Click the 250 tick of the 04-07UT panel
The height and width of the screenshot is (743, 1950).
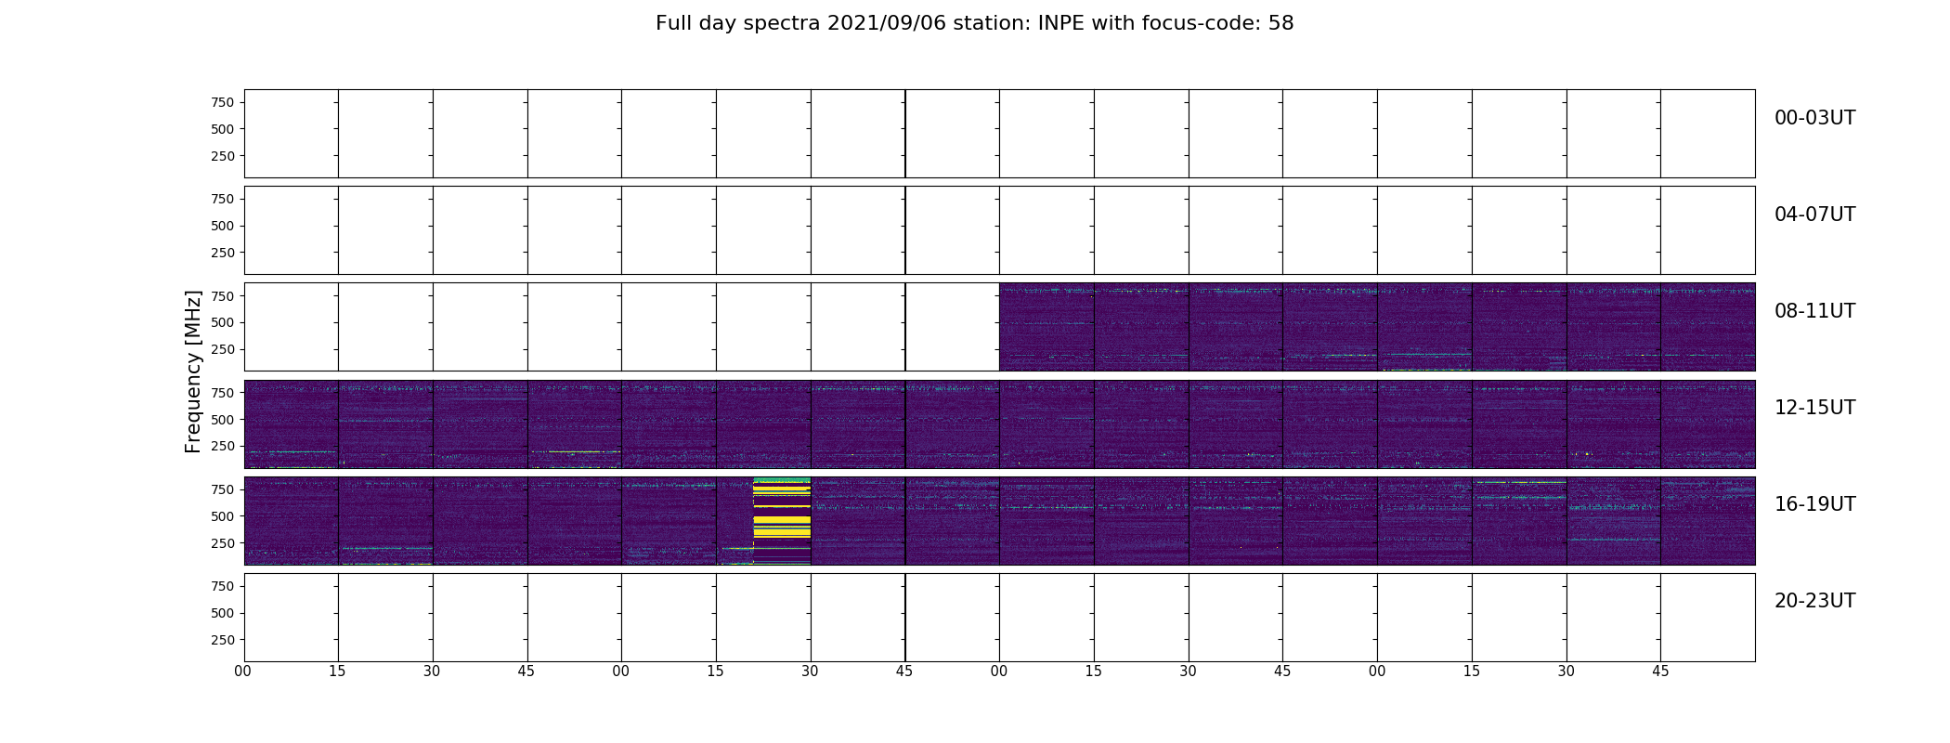point(222,253)
